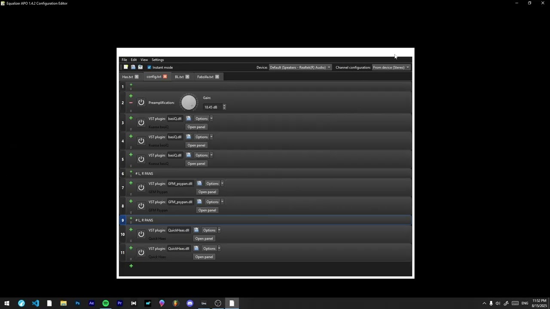Click Open panel for row 5 basiQ
The height and width of the screenshot is (309, 550).
tap(196, 164)
